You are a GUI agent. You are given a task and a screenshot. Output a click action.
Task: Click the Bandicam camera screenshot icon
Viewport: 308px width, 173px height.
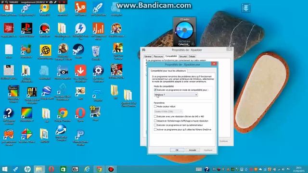click(x=51, y=2)
